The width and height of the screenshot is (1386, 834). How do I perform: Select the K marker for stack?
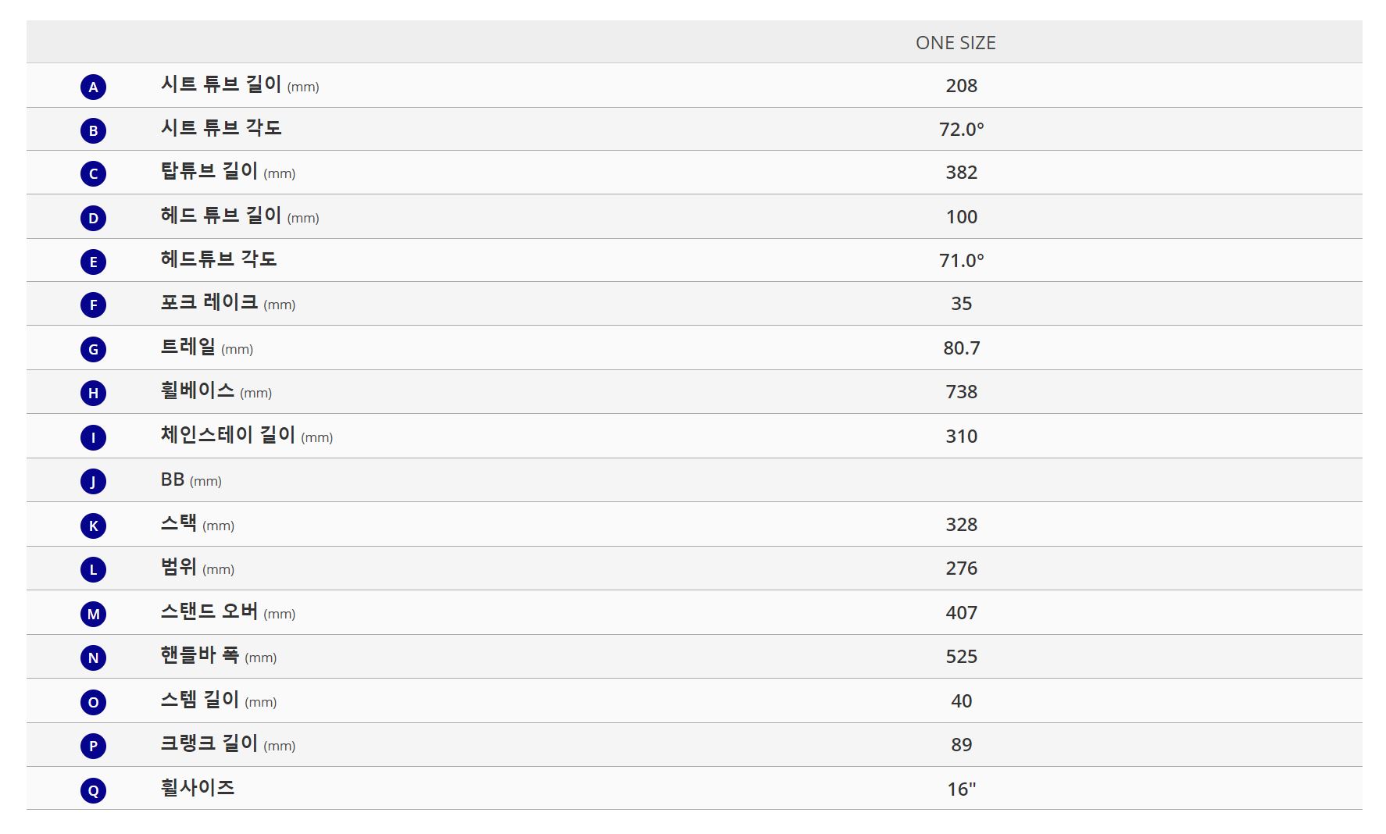tap(93, 526)
